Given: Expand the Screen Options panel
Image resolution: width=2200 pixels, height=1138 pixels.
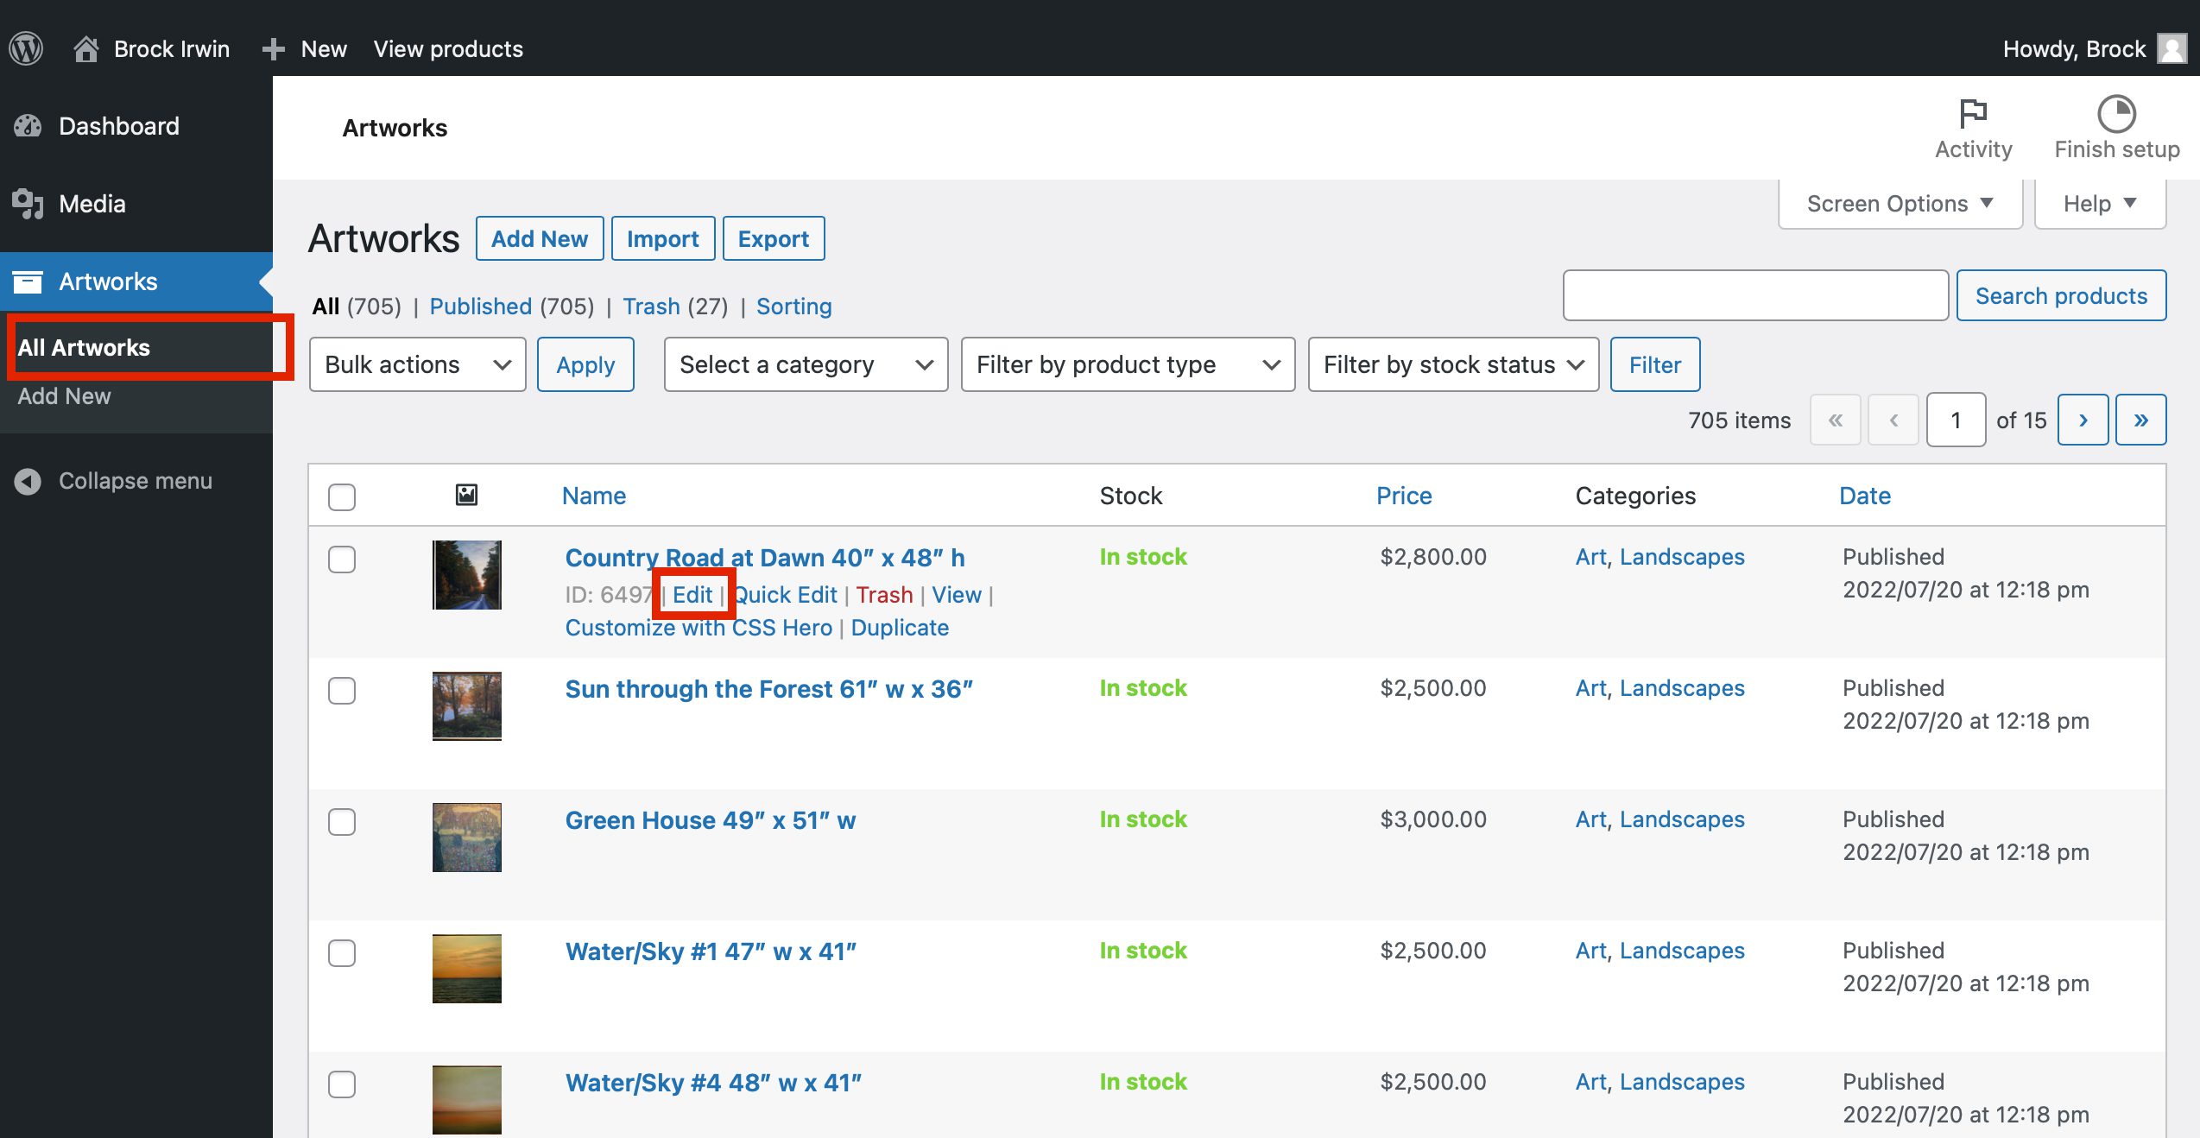Looking at the screenshot, I should point(1900,204).
